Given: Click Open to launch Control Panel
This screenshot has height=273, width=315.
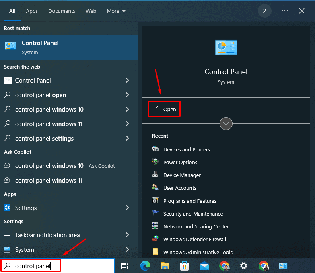Looking at the screenshot, I should (165, 109).
